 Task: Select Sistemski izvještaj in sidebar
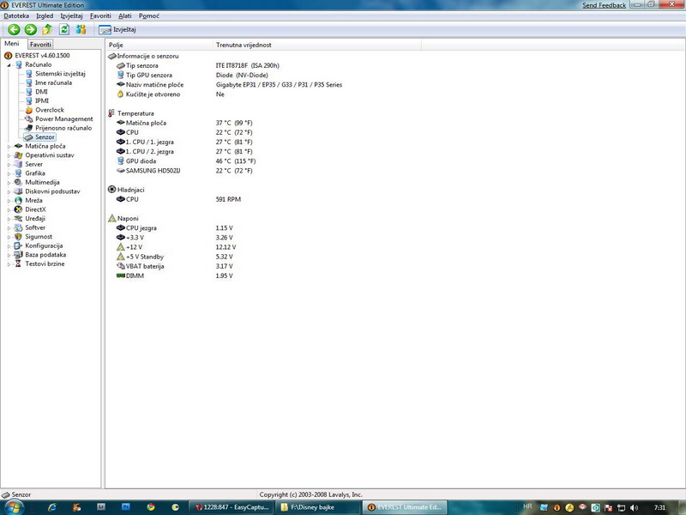[x=59, y=74]
